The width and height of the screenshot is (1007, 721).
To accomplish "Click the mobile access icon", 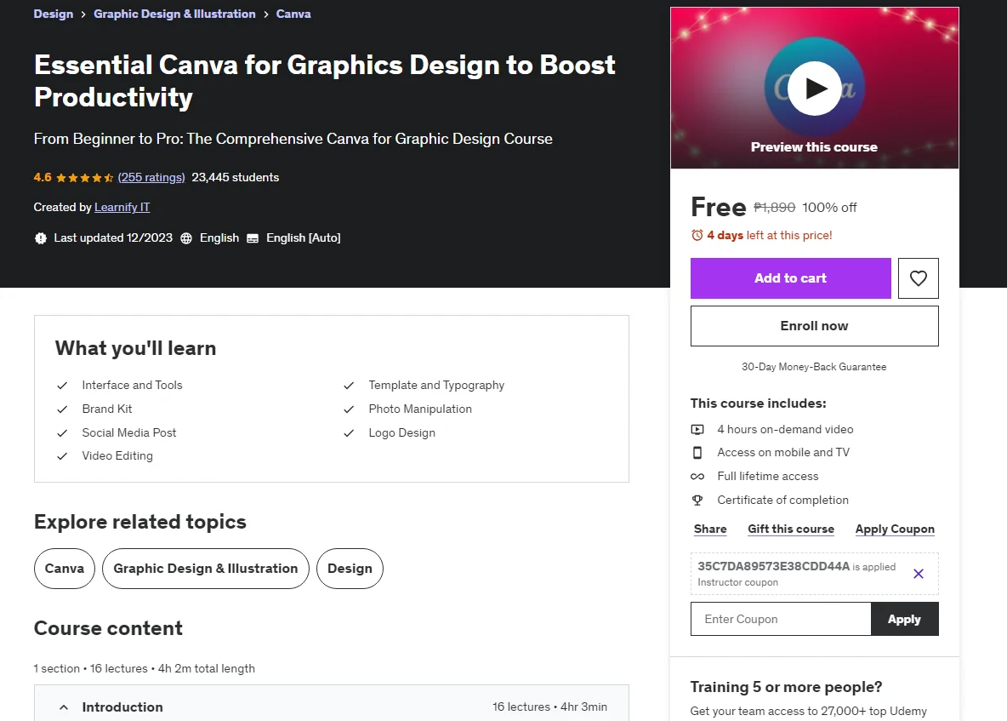I will pyautogui.click(x=697, y=452).
